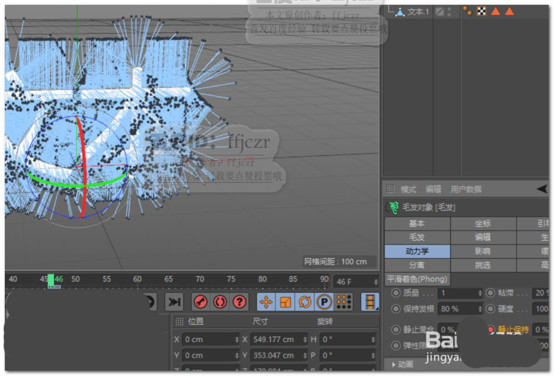Switch to the 基本 tab

tap(417, 224)
